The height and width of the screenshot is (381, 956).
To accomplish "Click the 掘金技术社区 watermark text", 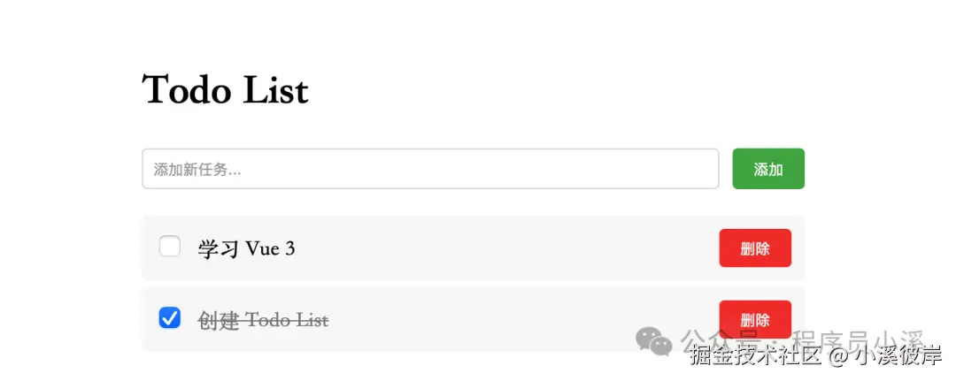I will pyautogui.click(x=757, y=356).
